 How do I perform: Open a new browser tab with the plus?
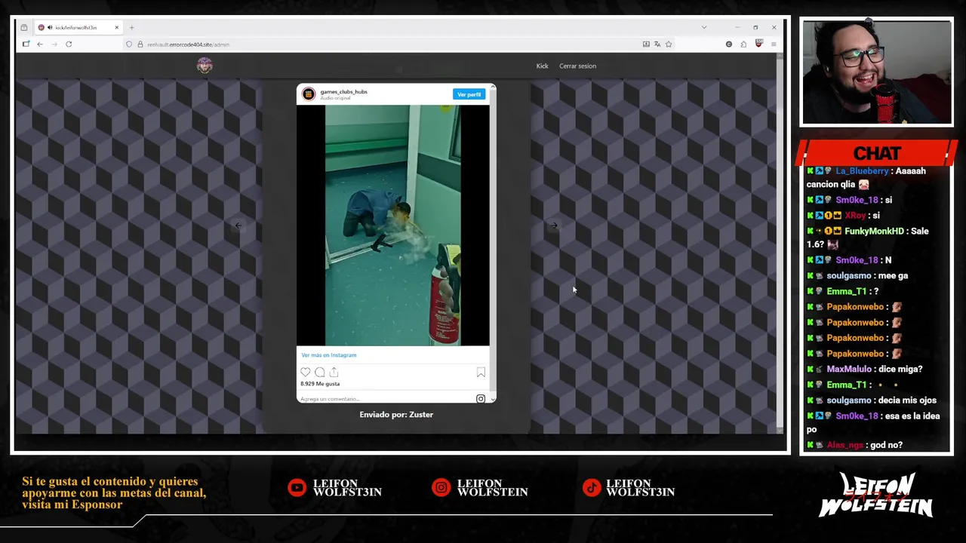pos(131,28)
